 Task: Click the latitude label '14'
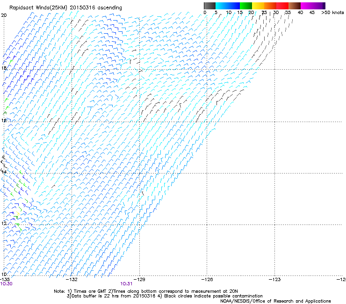click(4, 172)
